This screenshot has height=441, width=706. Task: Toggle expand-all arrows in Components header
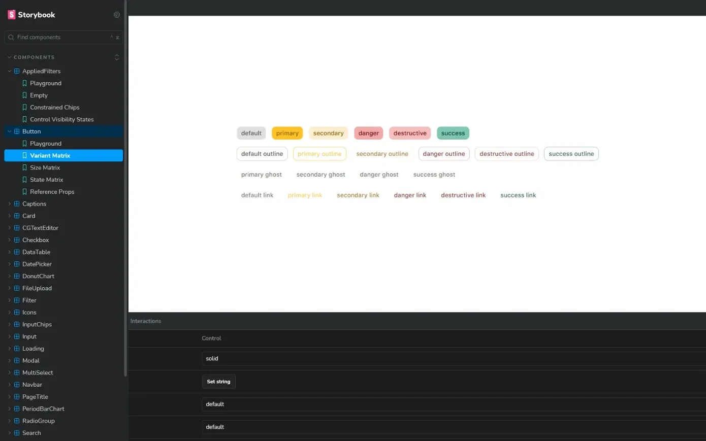click(x=117, y=57)
